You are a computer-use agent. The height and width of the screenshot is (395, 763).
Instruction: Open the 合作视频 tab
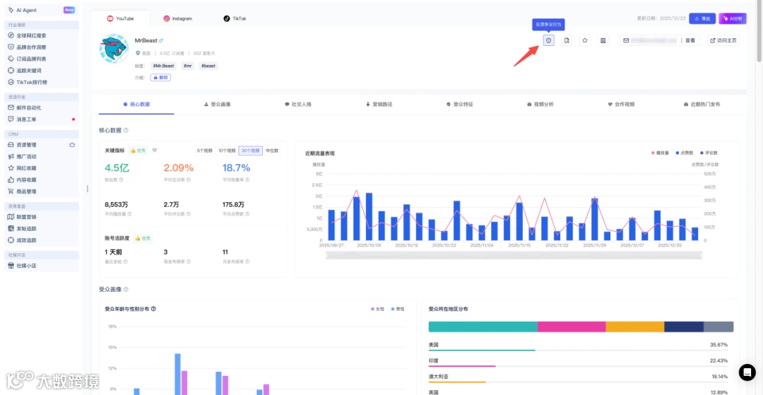click(x=621, y=104)
